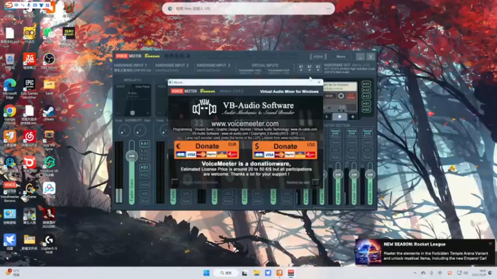Image resolution: width=497 pixels, height=279 pixels.
Task: Close the Rocket League notification
Action: 490,244
